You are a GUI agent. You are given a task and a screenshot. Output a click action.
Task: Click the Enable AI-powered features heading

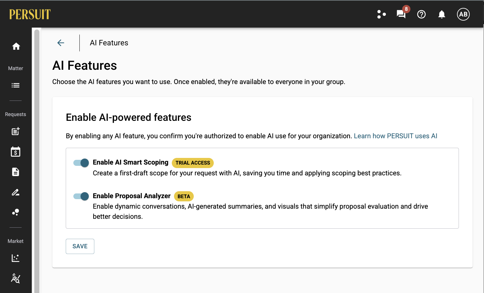point(129,117)
